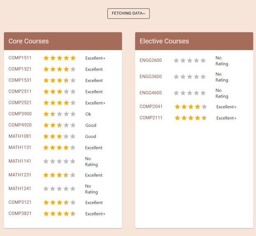Open the COMP2111 elective link
This screenshot has width=256, height=236.
(x=151, y=118)
